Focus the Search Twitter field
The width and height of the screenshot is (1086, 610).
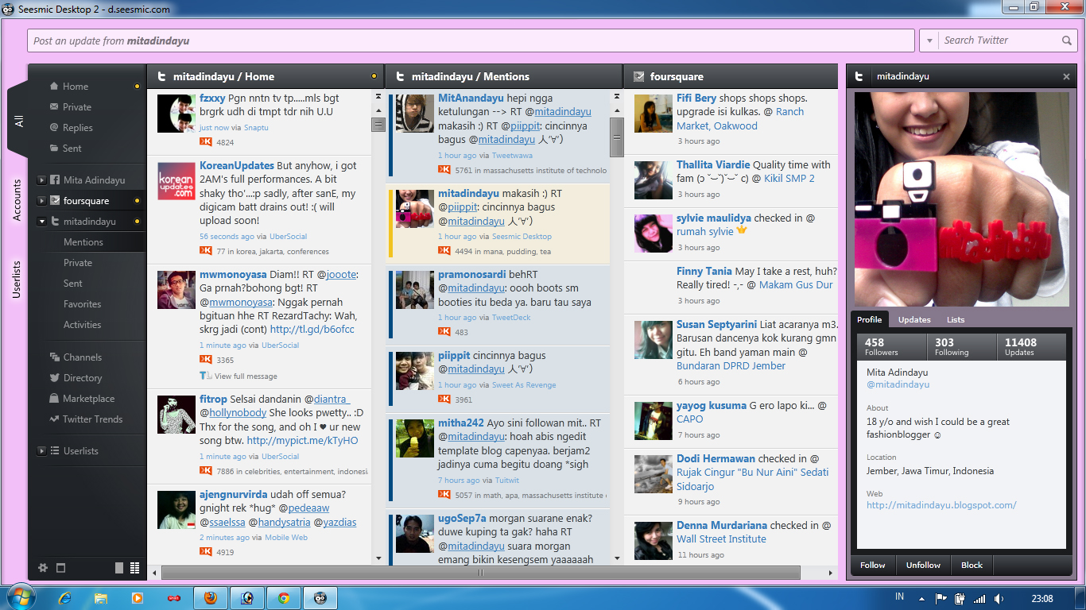pyautogui.click(x=999, y=41)
